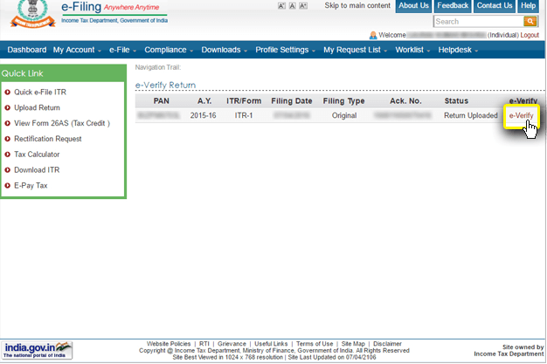547x364 pixels.
Task: Open the Profile Settings dropdown
Action: click(x=285, y=50)
